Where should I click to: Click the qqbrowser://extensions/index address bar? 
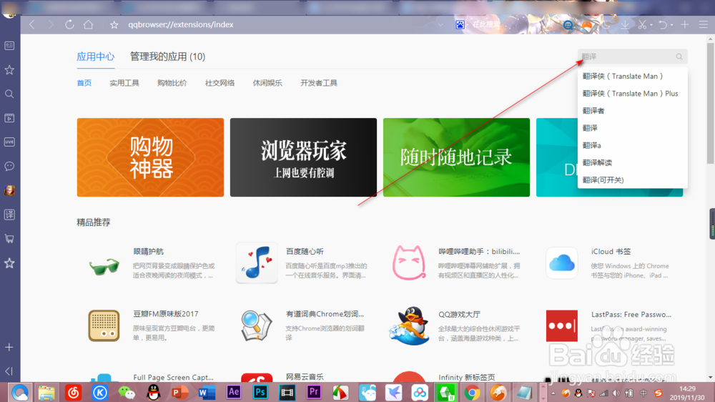[181, 24]
